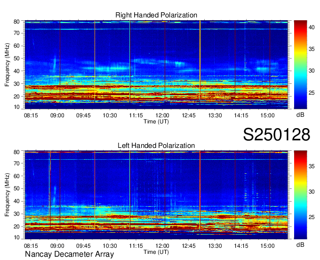The height and width of the screenshot is (260, 320).
Task: Click the dB label under left-handed colorbar
Action: point(300,244)
